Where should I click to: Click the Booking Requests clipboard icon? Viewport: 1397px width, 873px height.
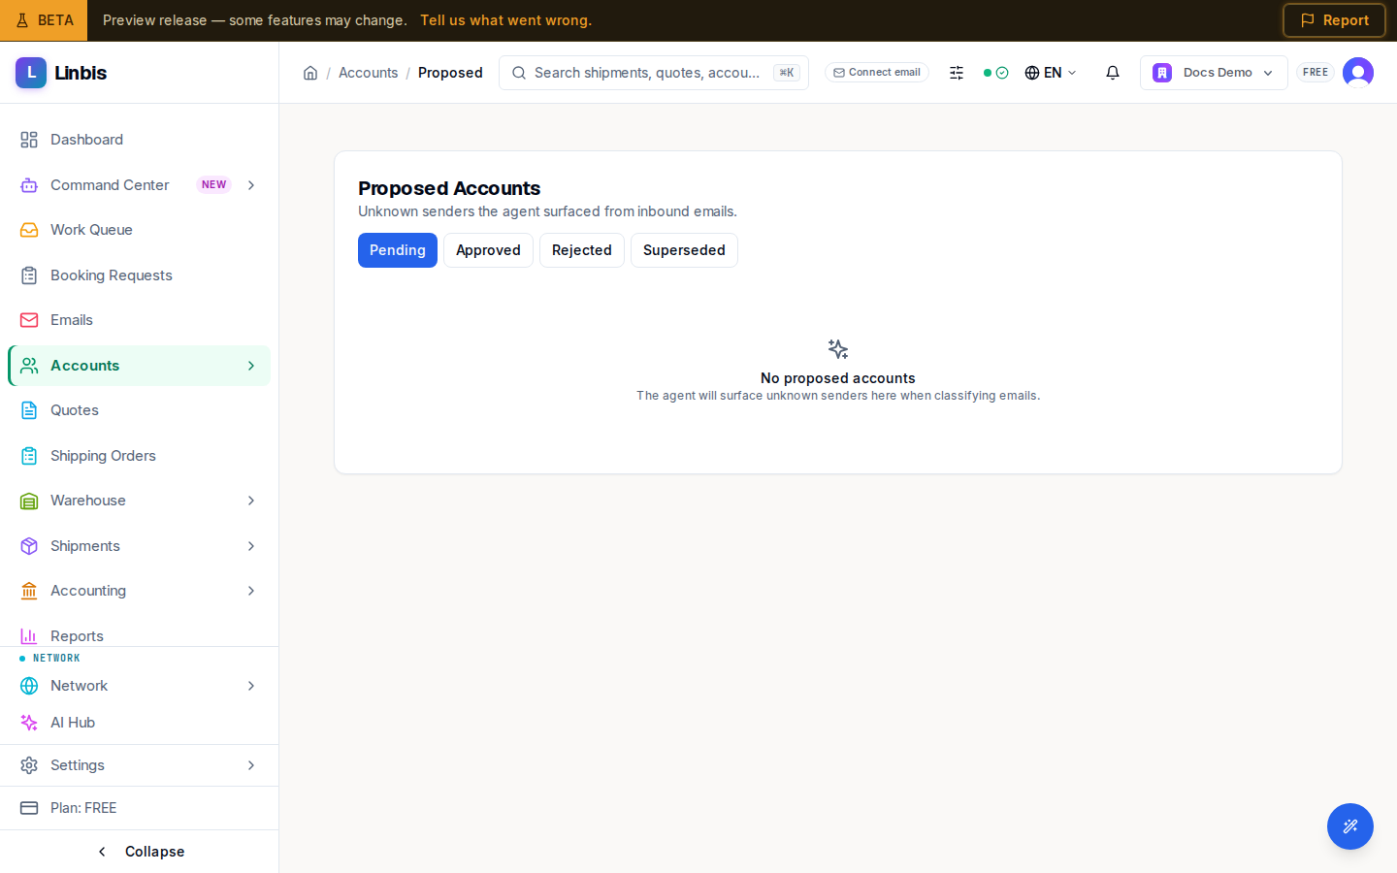coord(29,275)
